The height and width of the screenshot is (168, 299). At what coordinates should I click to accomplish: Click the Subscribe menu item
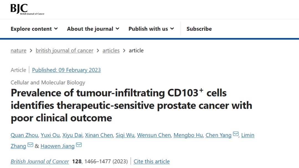click(x=199, y=29)
